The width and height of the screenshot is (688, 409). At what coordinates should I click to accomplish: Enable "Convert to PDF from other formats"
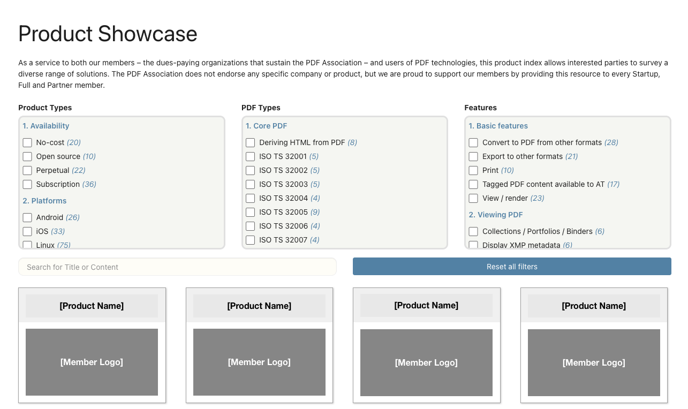point(473,142)
